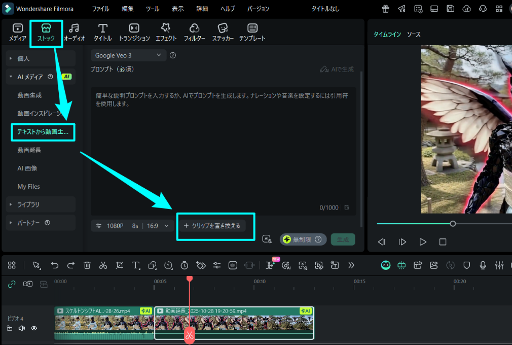Select the crop tool in timeline toolbar
This screenshot has width=512, height=345.
click(x=119, y=265)
